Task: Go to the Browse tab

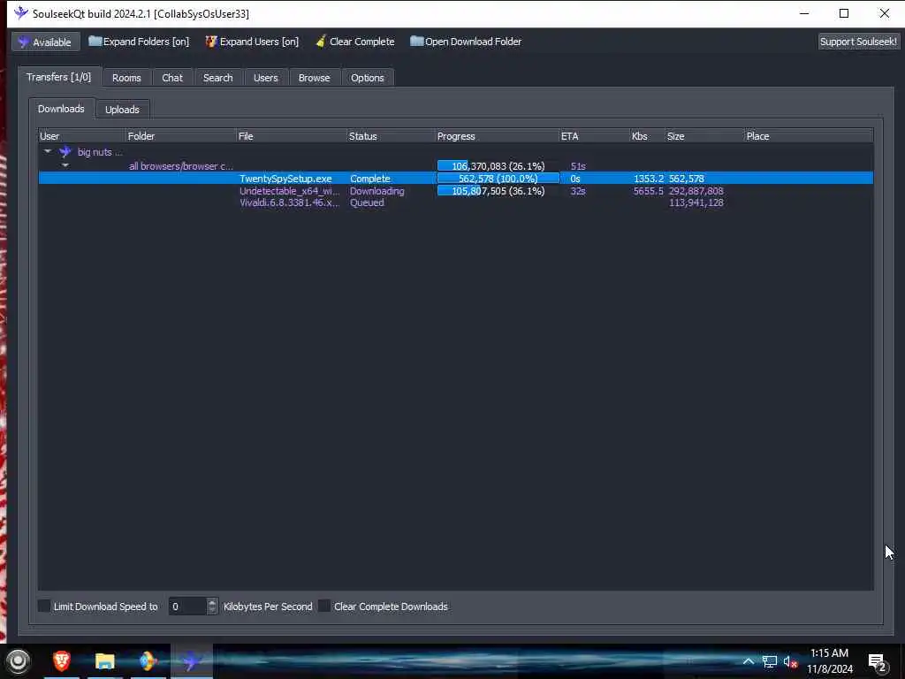Action: [314, 78]
